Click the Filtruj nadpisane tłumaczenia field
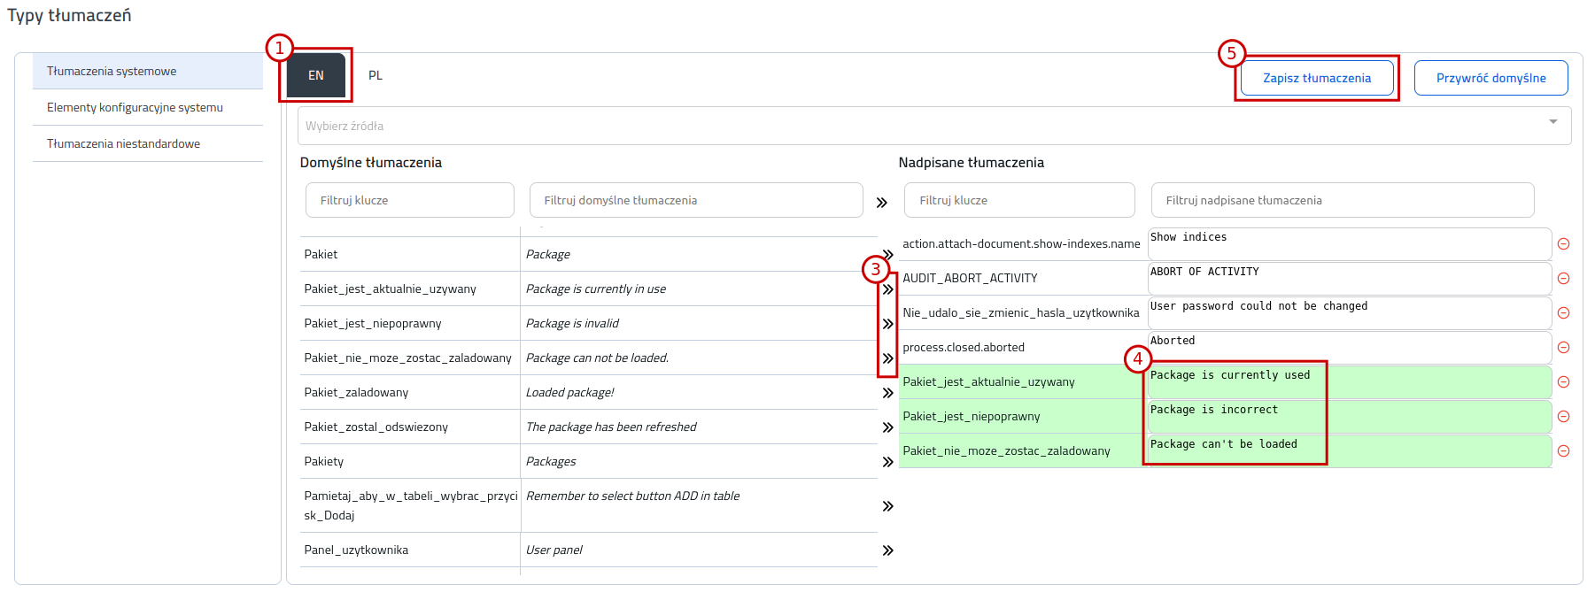The image size is (1595, 600). tap(1343, 200)
